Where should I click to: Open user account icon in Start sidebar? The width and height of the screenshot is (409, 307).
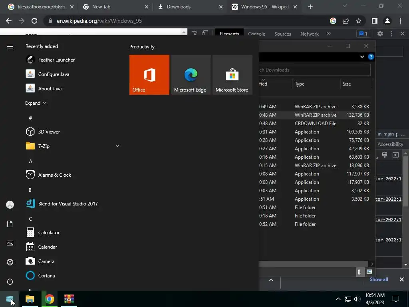point(10,205)
